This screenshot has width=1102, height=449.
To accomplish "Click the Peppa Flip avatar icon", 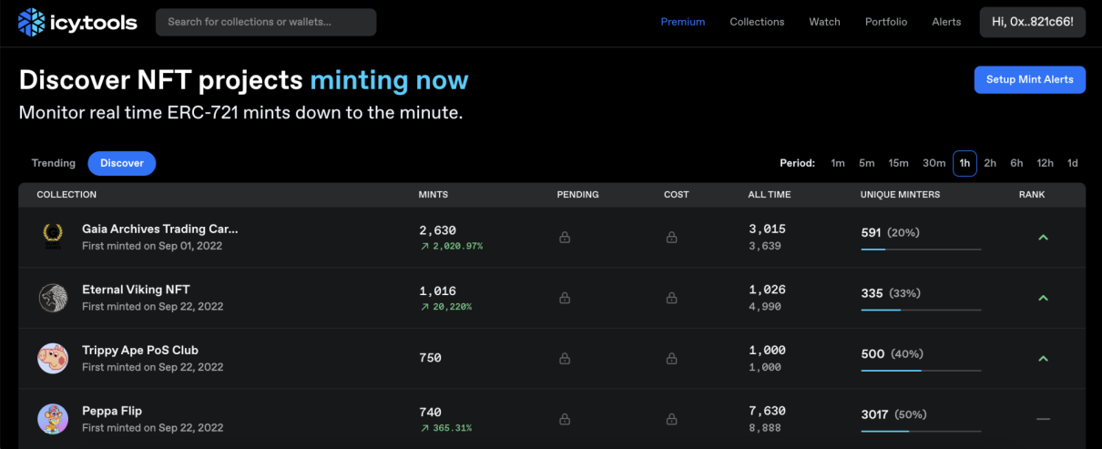I will [53, 419].
